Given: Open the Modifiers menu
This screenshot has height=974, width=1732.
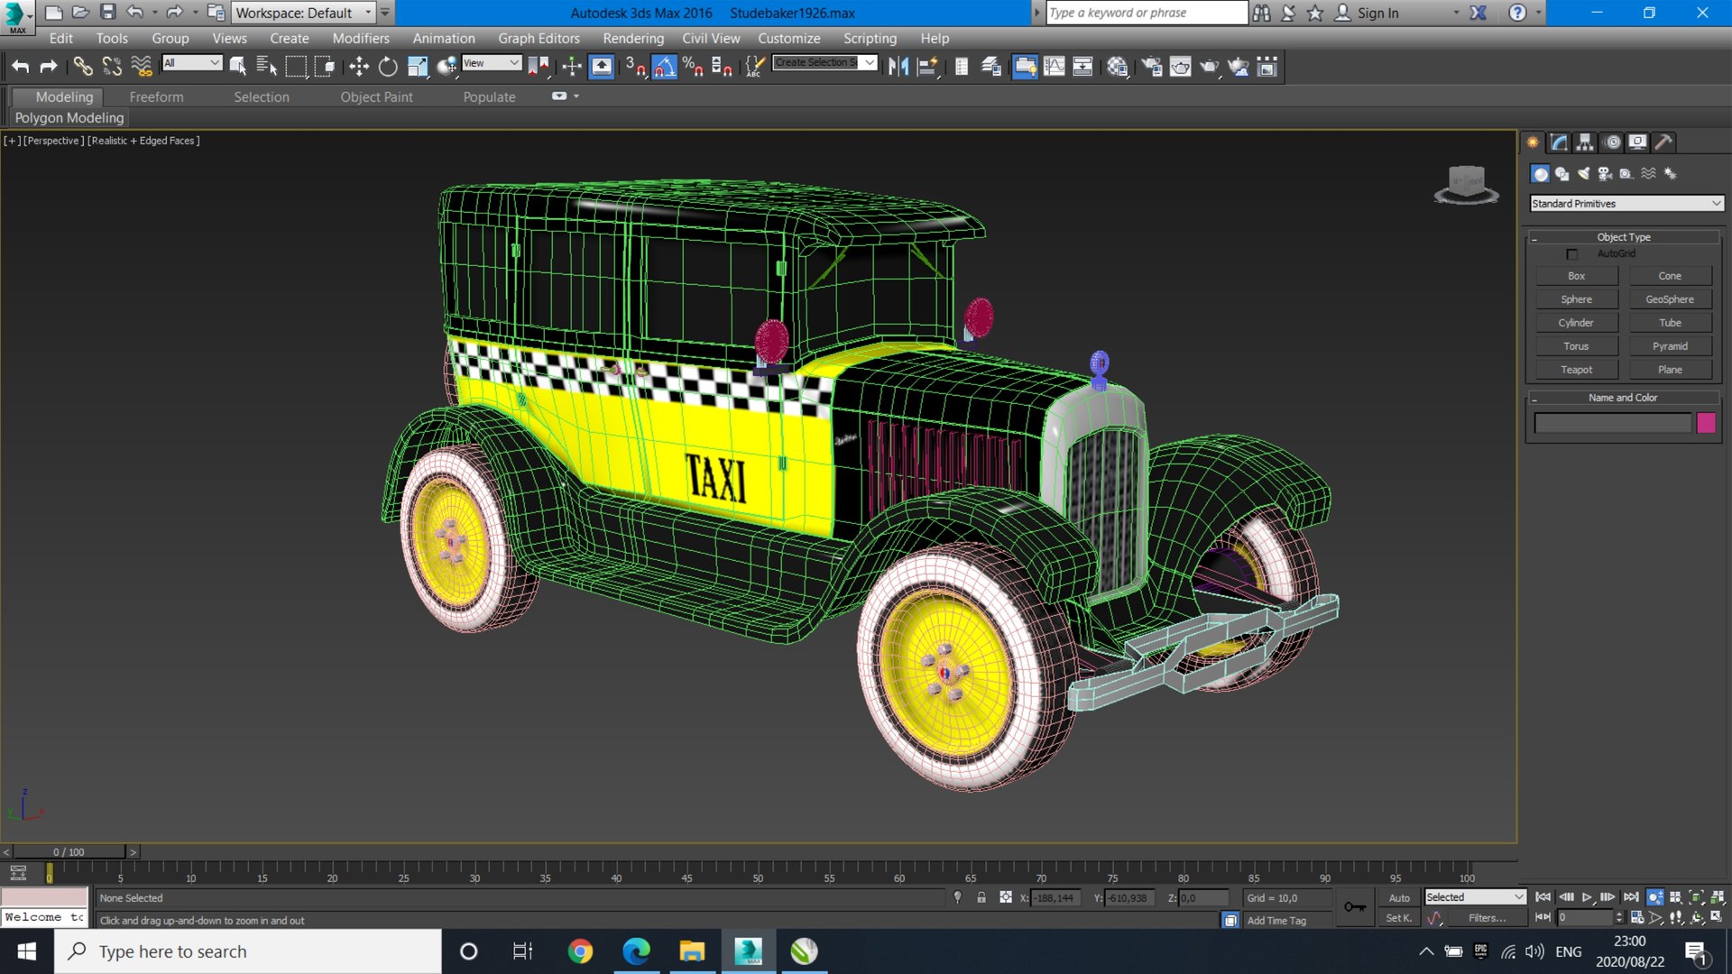Looking at the screenshot, I should click(x=361, y=39).
